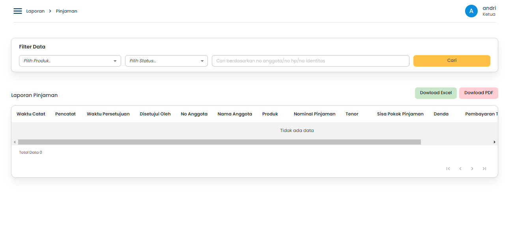Open the hamburger navigation menu
514x236 pixels.
pos(17,11)
